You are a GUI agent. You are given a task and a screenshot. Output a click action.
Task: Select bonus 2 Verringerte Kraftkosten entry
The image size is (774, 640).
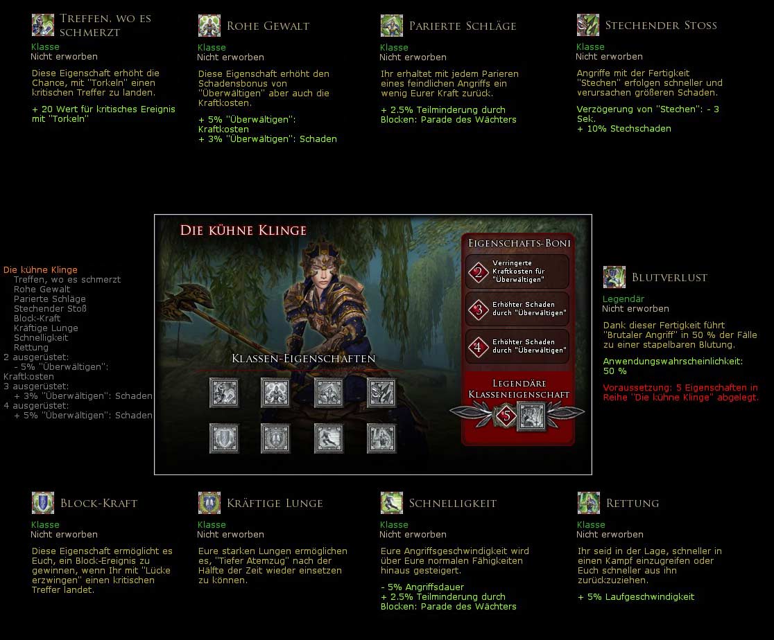click(x=517, y=272)
